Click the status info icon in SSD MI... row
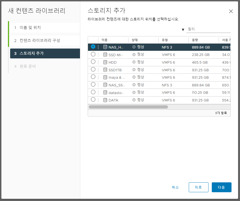This screenshot has width=240, height=201. click(134, 55)
